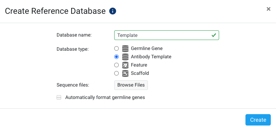Click the 'Antibody Template' label text
Screen dimensions: 276x130
[151, 57]
